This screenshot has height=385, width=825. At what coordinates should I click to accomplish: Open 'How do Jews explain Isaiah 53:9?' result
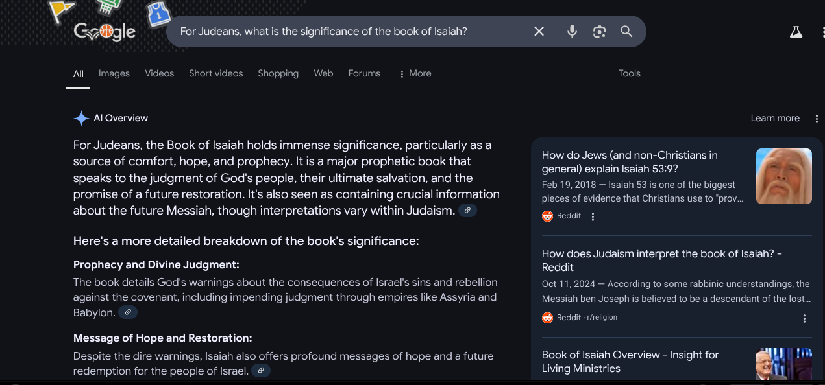point(630,162)
